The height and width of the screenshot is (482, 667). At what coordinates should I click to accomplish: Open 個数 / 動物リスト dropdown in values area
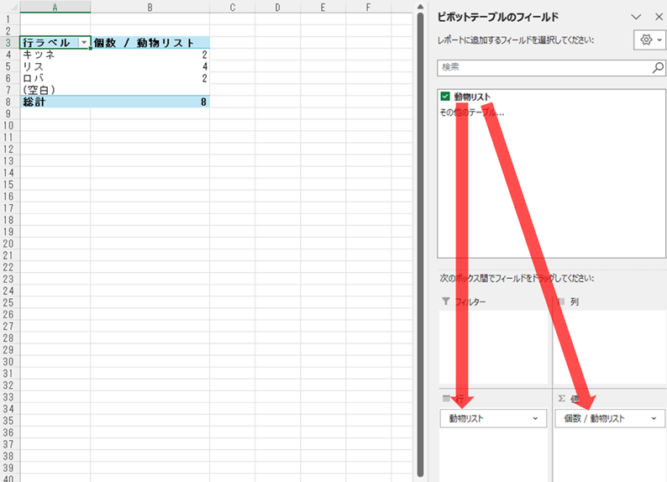click(x=653, y=418)
